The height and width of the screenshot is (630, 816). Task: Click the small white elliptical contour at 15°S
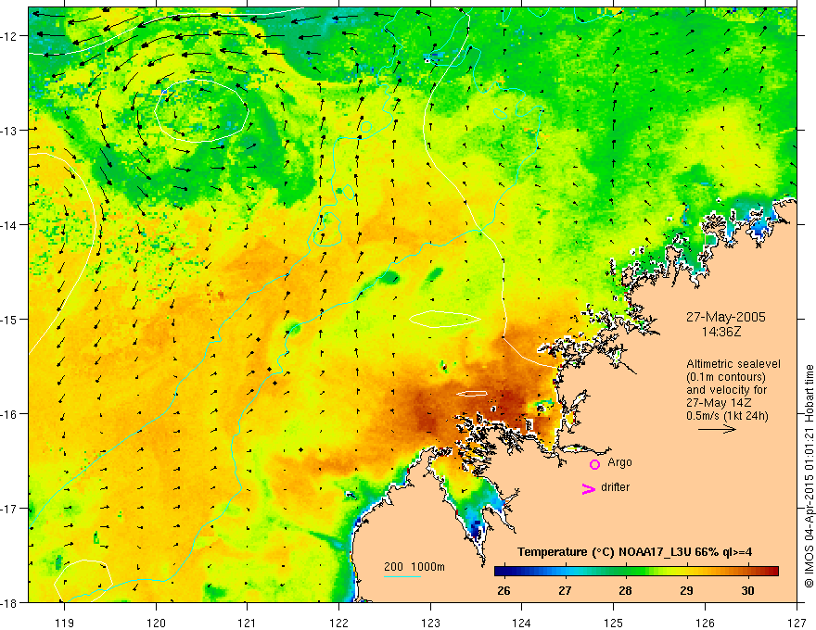coord(445,319)
